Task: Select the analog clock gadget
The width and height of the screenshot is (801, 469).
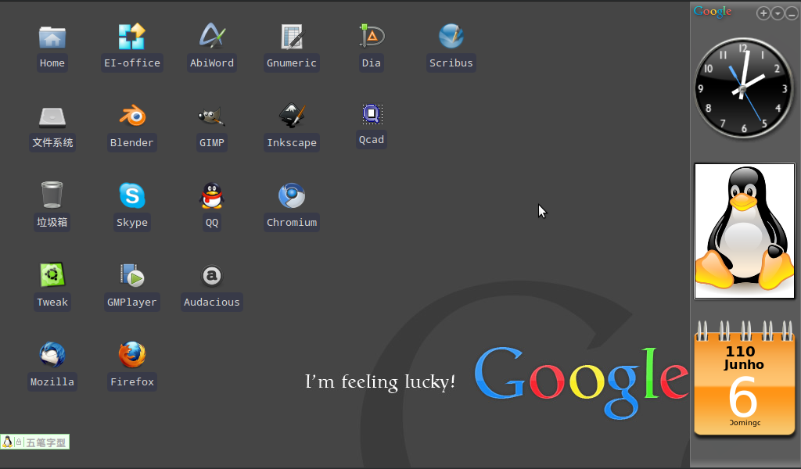Action: point(744,88)
